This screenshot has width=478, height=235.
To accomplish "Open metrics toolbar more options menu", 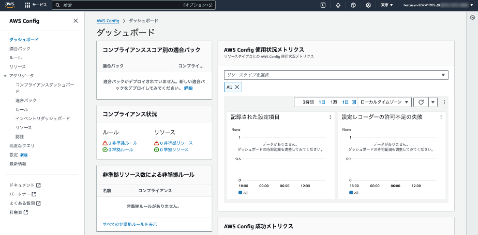I will (x=444, y=103).
